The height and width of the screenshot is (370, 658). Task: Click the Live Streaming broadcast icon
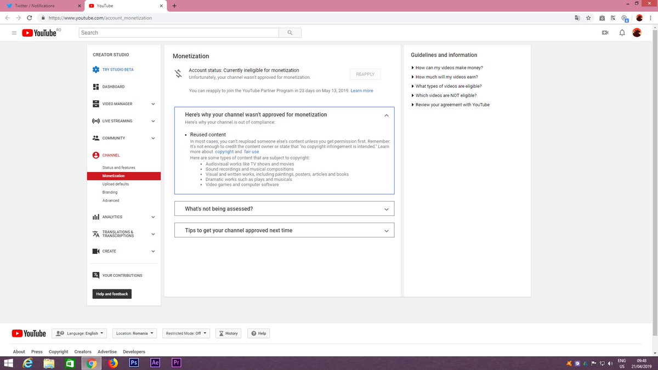96,121
